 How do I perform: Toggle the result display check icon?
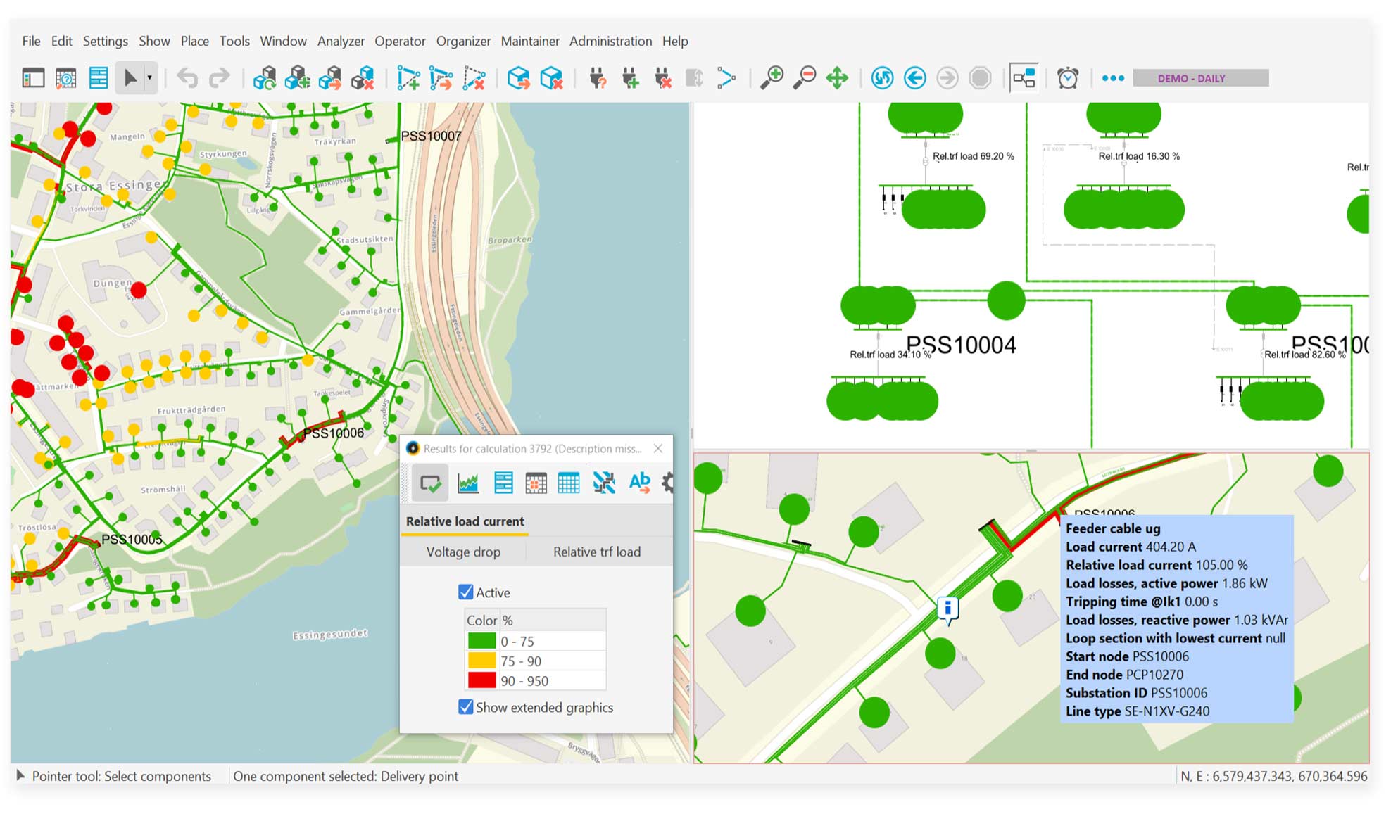[430, 483]
